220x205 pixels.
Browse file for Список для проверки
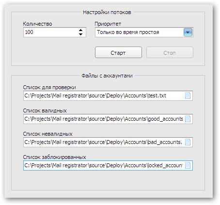pyautogui.click(x=188, y=95)
